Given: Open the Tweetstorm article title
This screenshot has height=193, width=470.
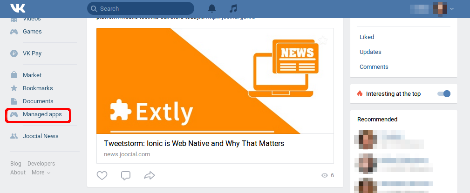Looking at the screenshot, I should [194, 144].
